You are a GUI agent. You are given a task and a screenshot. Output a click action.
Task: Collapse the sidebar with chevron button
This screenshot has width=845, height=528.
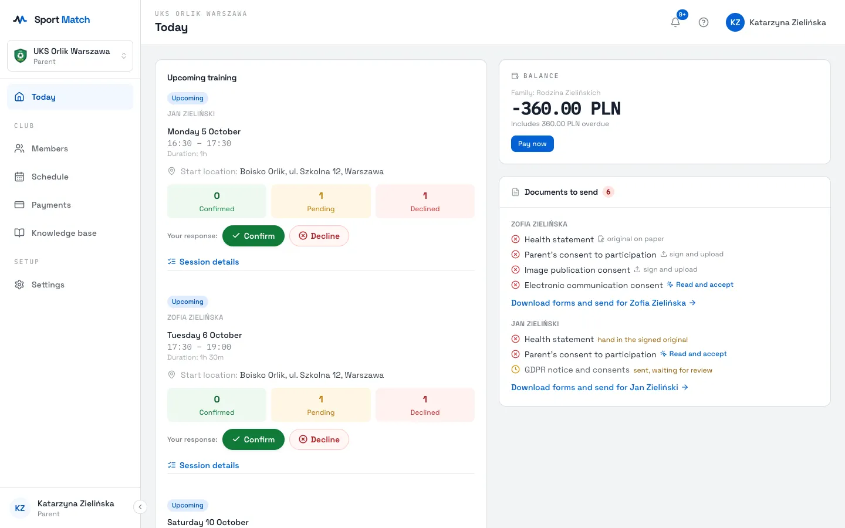coord(140,507)
